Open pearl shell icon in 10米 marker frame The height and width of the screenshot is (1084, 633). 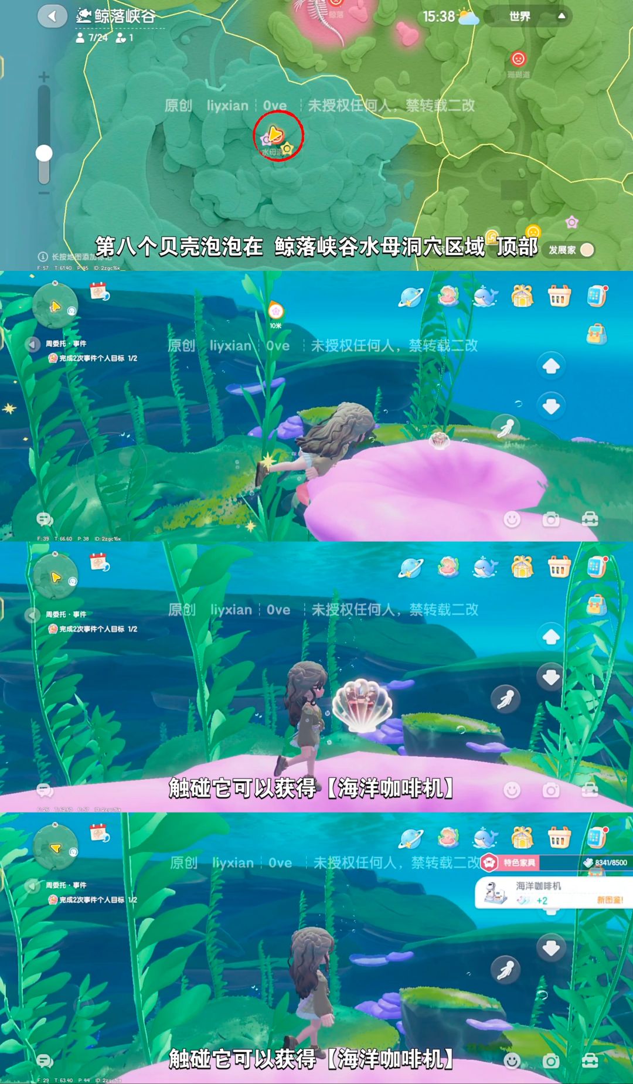[x=448, y=295]
